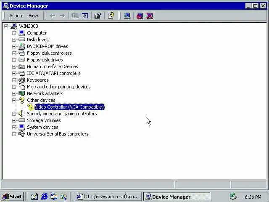The height and width of the screenshot is (202, 269).
Task: Expand the Network adapters category
Action: tap(14, 93)
